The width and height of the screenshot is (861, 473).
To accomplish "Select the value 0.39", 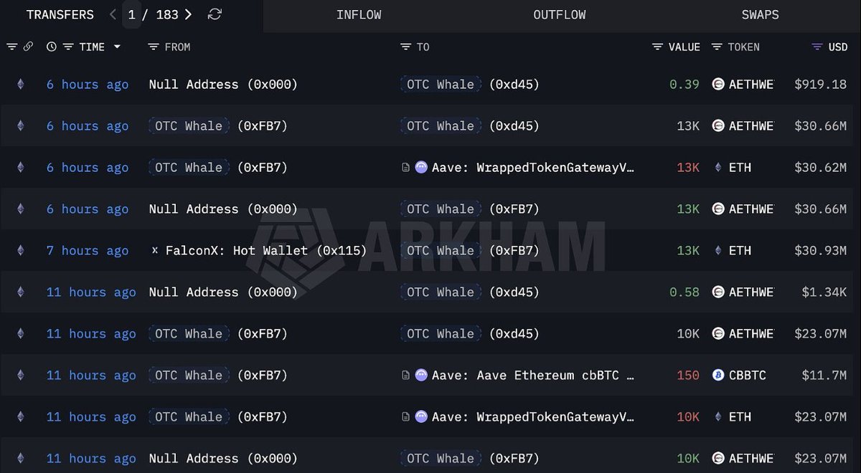I will pyautogui.click(x=684, y=85).
